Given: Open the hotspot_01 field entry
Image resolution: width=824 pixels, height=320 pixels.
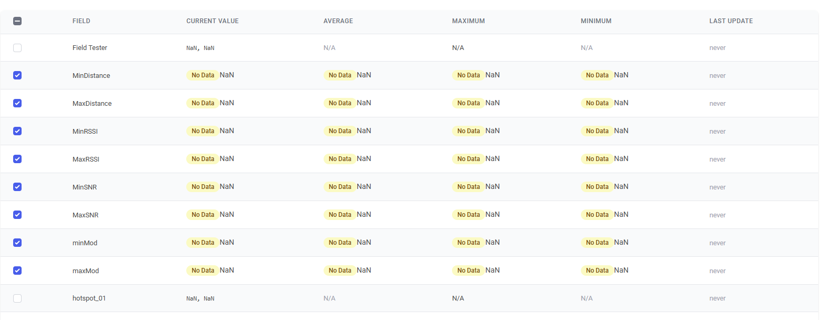Looking at the screenshot, I should point(89,298).
